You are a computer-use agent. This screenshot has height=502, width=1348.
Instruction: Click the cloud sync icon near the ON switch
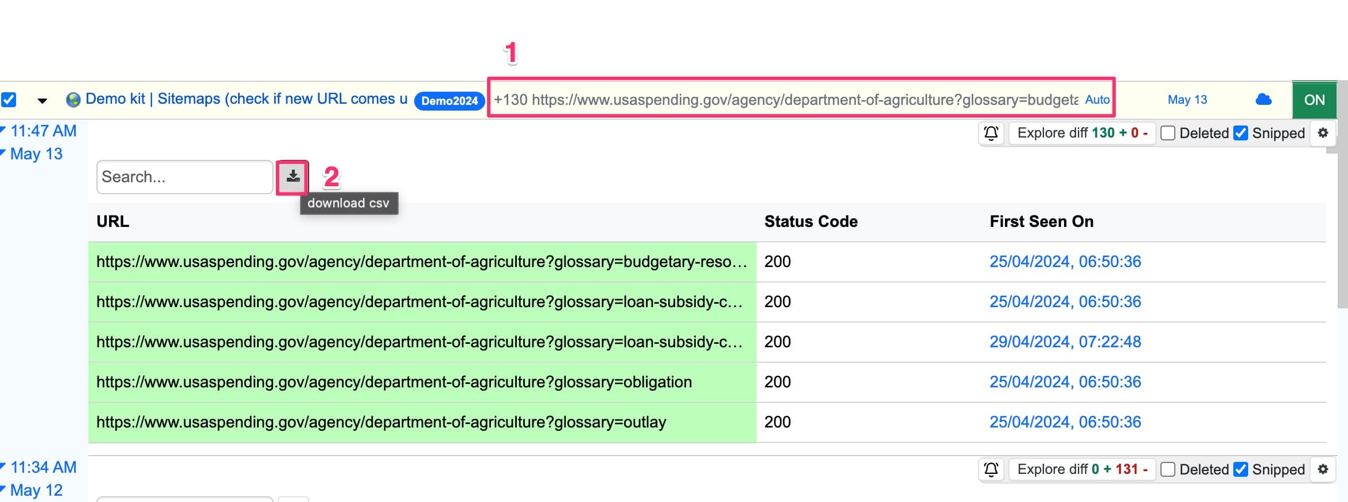(1264, 99)
